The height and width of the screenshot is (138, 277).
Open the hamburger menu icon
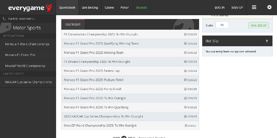point(254,7)
